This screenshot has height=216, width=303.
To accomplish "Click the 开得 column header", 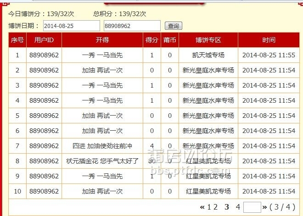I will (102, 40).
